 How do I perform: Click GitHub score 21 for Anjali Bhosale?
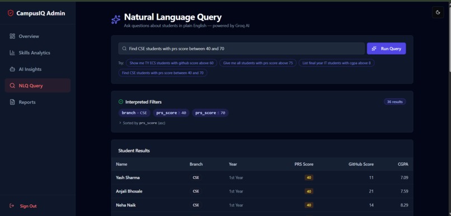pyautogui.click(x=371, y=191)
